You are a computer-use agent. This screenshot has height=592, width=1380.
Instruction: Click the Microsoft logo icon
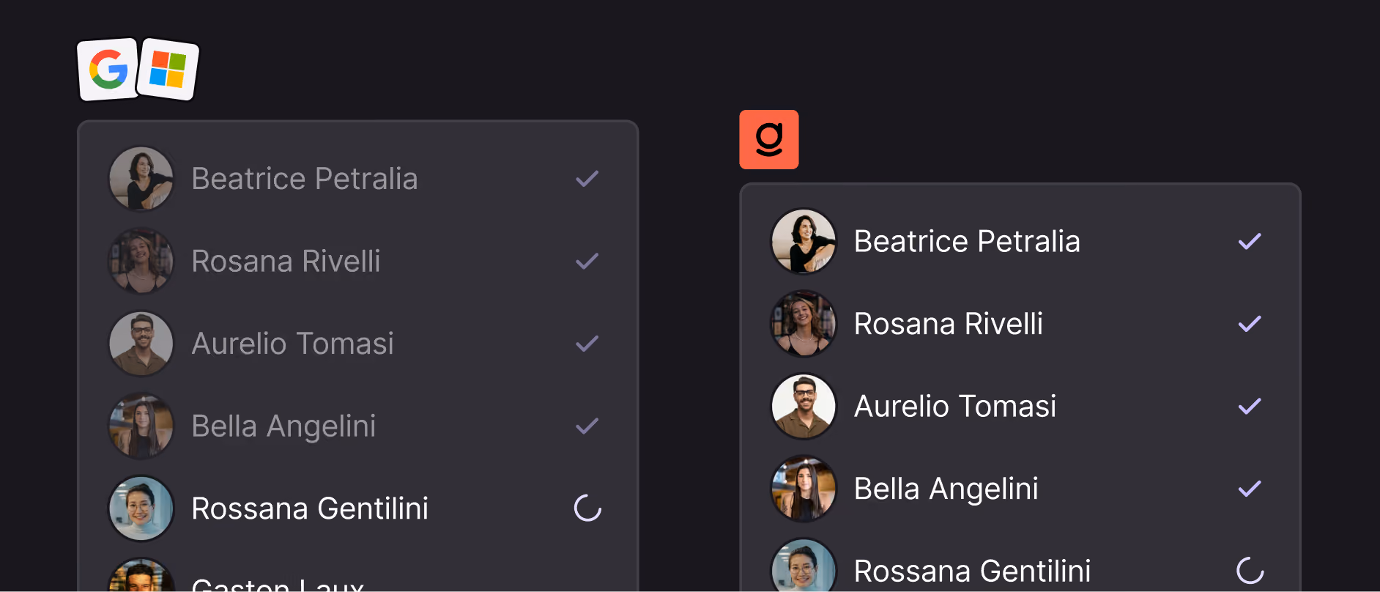point(168,70)
